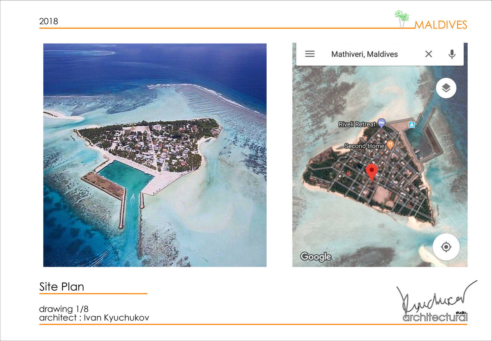Select the red location pin on the island
The height and width of the screenshot is (341, 492).
(x=371, y=172)
